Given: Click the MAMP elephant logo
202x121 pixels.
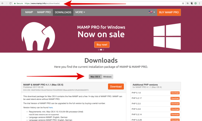Looking at the screenshot, I should coord(38,36).
